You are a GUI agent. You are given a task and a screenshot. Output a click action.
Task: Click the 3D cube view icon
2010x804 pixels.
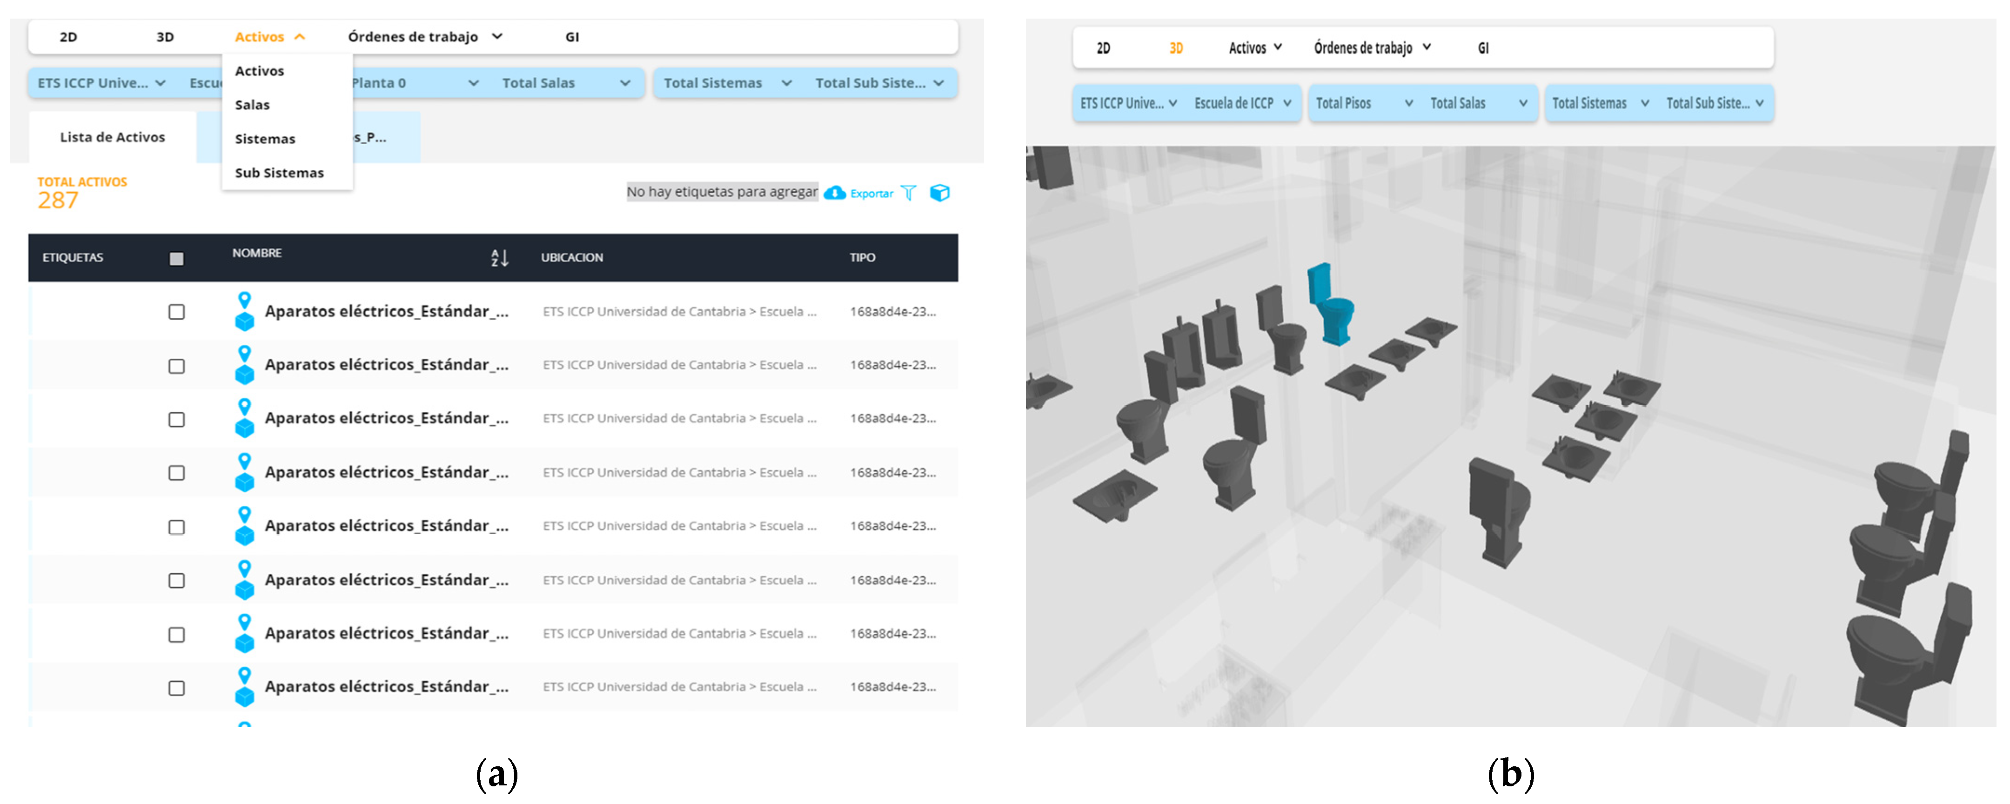point(939,193)
